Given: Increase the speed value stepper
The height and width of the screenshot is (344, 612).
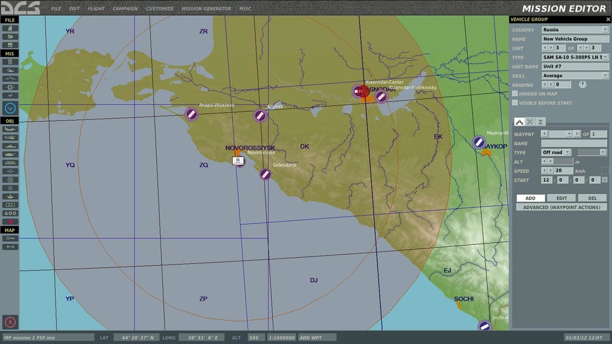Looking at the screenshot, I should pyautogui.click(x=551, y=171).
